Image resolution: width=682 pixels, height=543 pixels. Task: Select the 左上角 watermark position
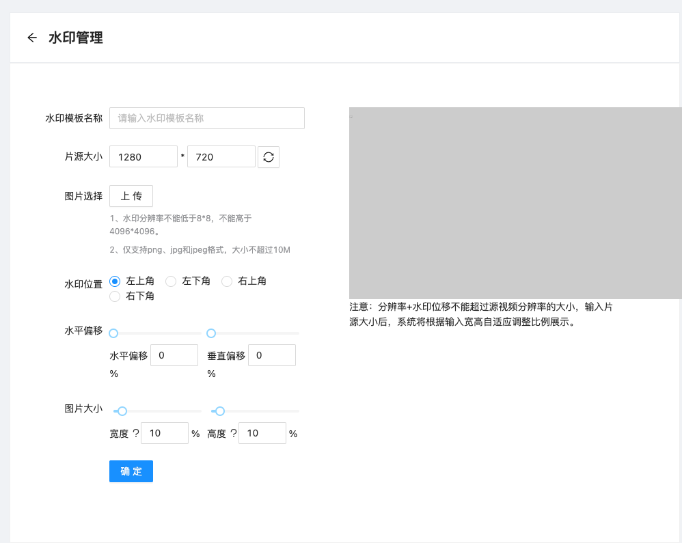[x=115, y=281]
